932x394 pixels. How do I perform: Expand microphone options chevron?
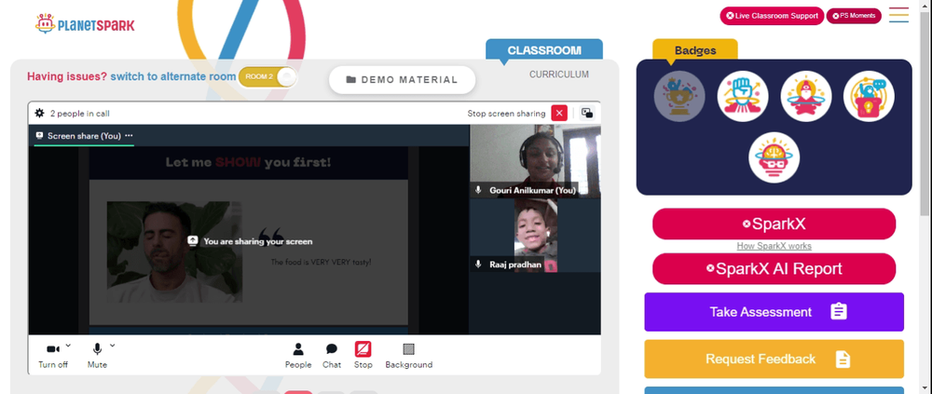tap(113, 346)
